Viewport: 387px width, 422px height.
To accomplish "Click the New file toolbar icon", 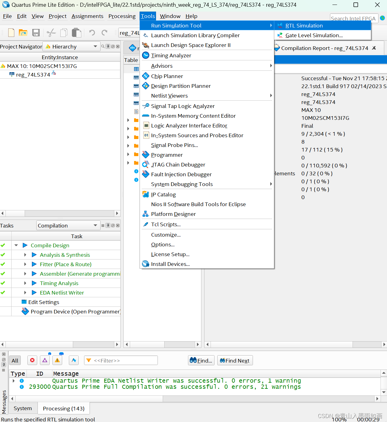I will coord(11,33).
